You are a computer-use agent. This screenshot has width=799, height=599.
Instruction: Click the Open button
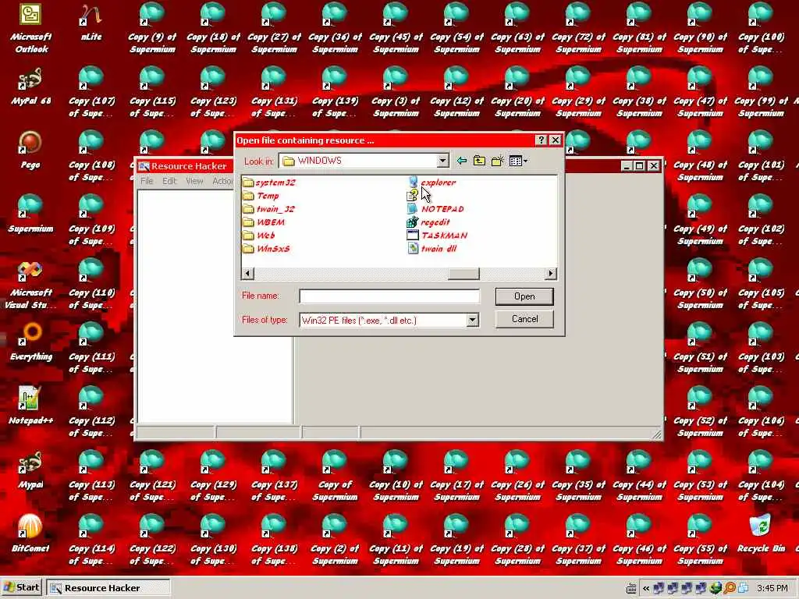524,296
